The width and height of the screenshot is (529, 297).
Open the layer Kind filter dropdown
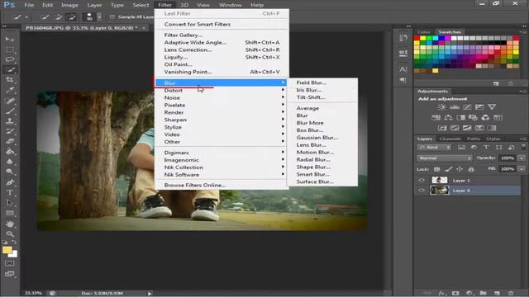[434, 147]
